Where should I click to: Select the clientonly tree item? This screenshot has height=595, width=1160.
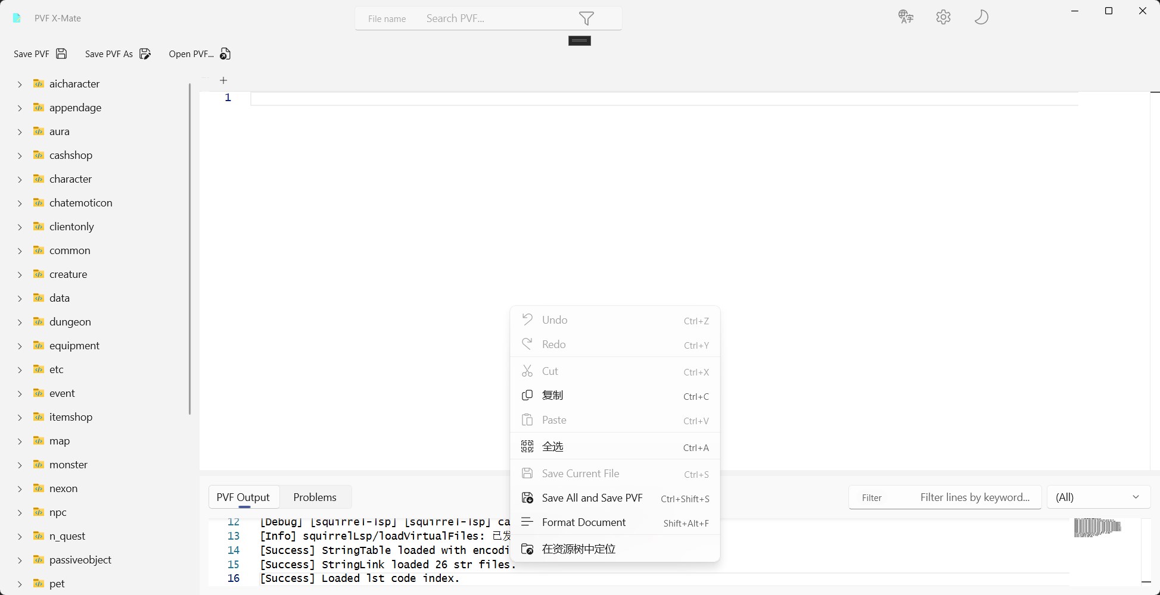71,227
